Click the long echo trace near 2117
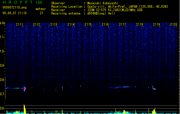 pyautogui.click(x=123, y=87)
